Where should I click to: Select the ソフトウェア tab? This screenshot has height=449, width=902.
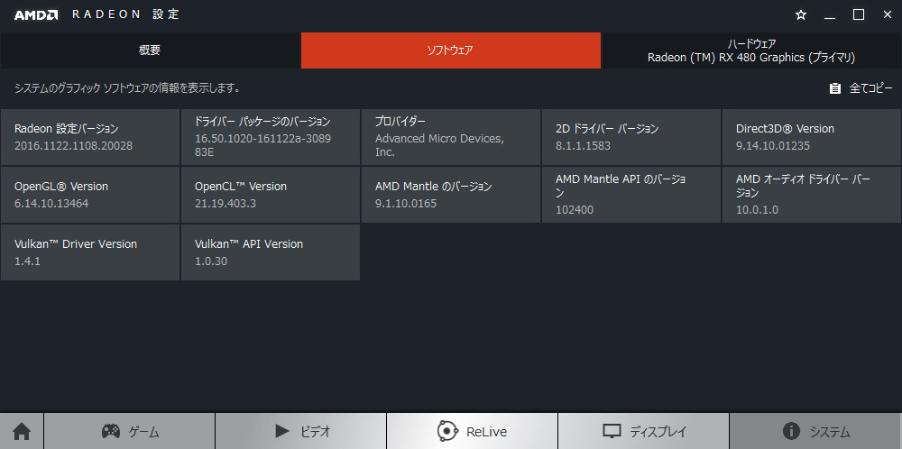click(451, 50)
